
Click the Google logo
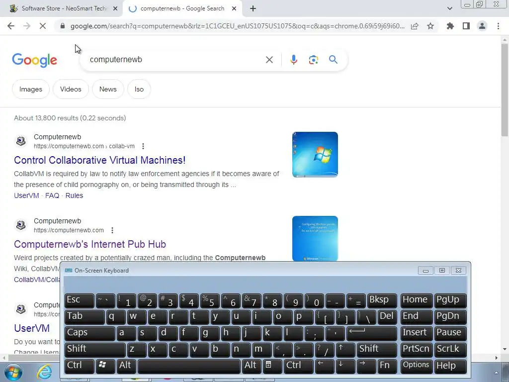34,60
